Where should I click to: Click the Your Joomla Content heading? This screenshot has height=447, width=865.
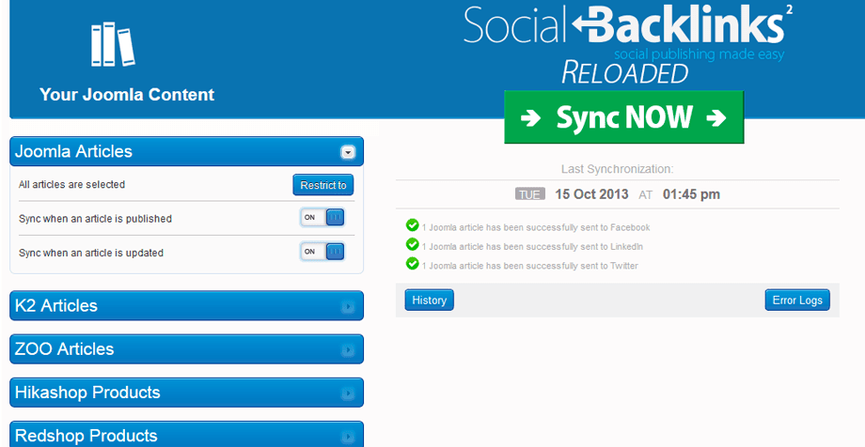click(127, 95)
